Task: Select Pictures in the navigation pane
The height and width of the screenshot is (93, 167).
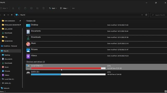Action: 7,71
